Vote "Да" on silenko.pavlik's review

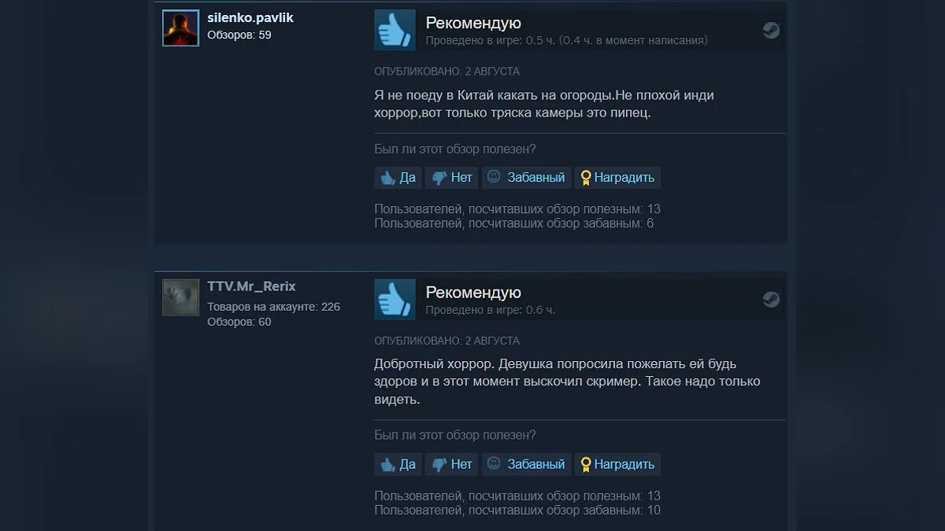click(398, 178)
